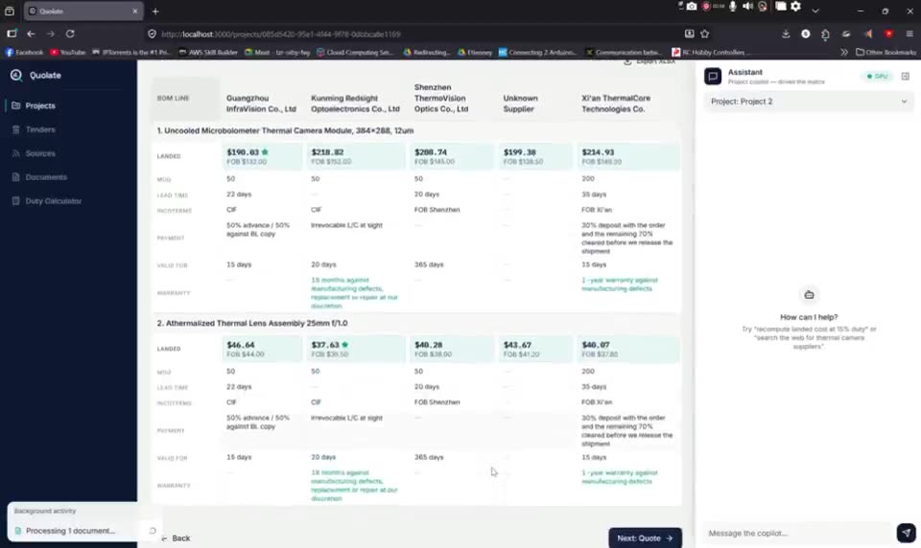
Task: Select Xi'an ThermalCore landed $214.93
Action: coord(627,156)
